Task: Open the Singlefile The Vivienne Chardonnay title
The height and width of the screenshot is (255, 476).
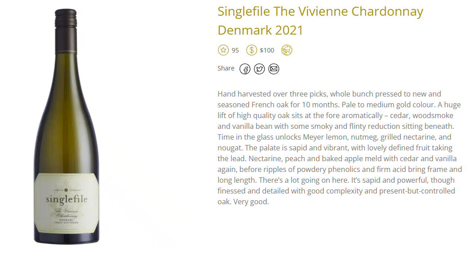Action: tap(320, 12)
